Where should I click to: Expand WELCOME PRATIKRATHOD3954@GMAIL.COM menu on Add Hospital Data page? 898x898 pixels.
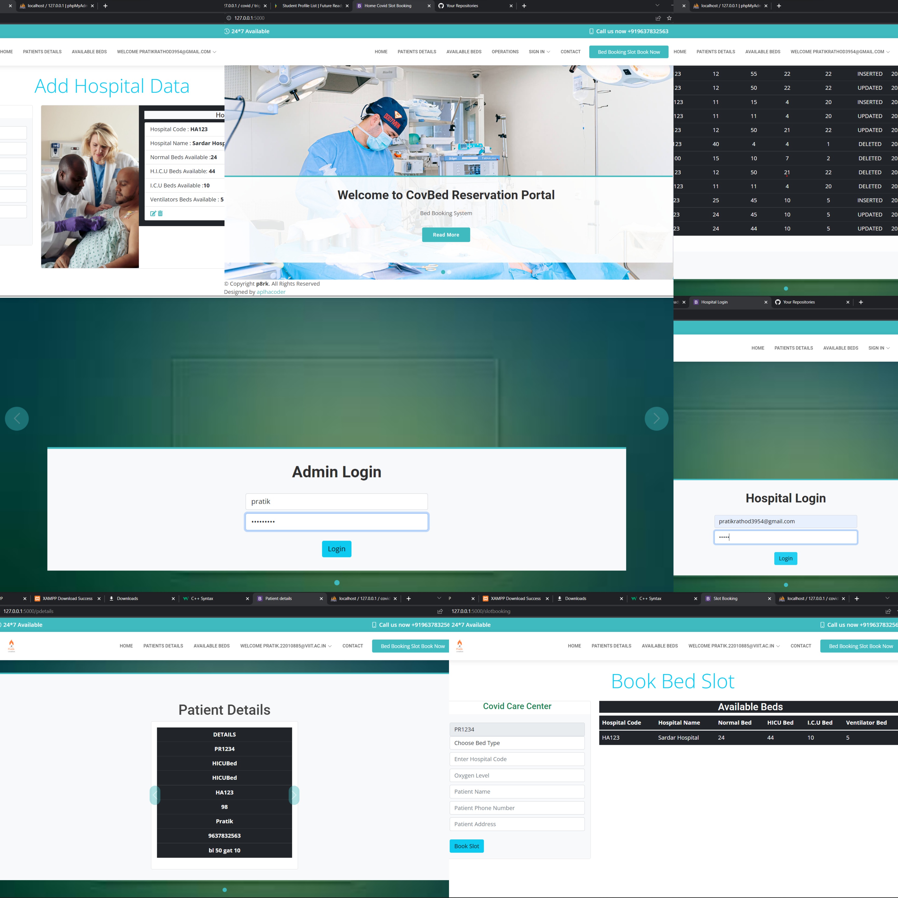pyautogui.click(x=166, y=52)
